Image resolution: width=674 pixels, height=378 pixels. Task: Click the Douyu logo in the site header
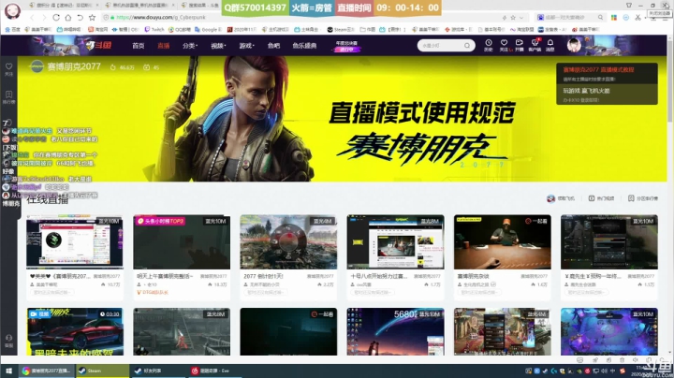pyautogui.click(x=99, y=45)
